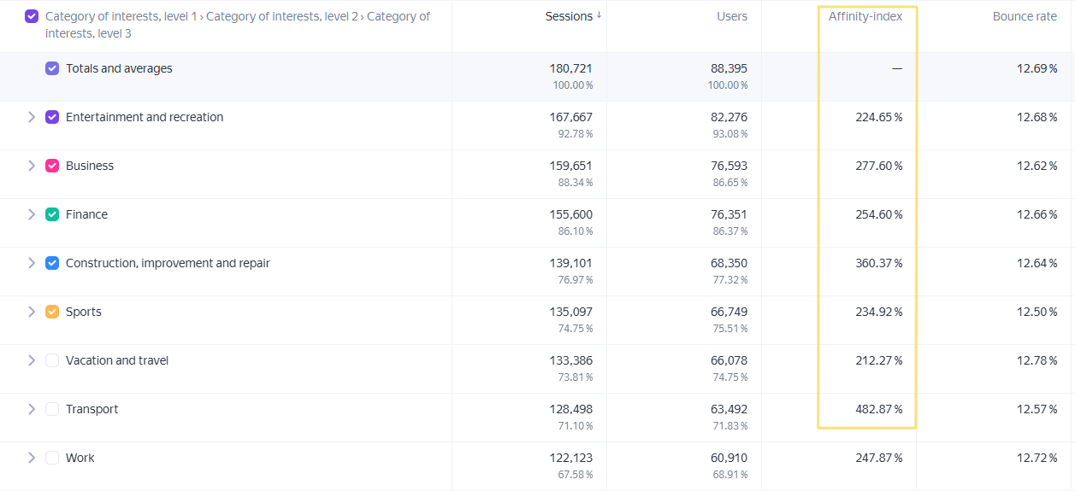Expand the Entertainment and recreation row

pos(32,117)
